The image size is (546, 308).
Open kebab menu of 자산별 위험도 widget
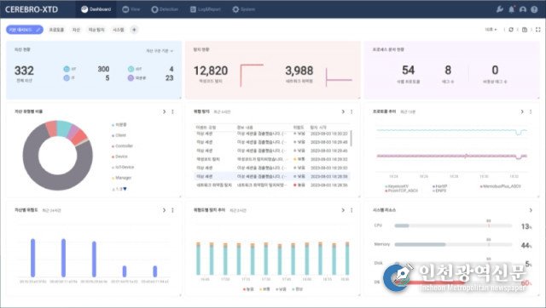(172, 210)
